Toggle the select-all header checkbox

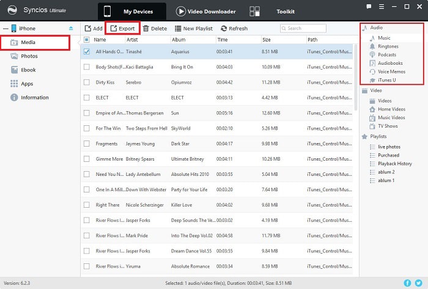point(87,40)
